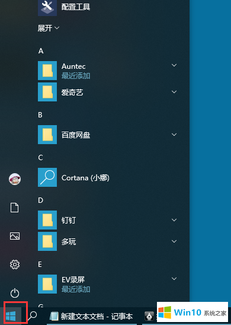The image size is (231, 325).
Task: Open Settings gear in Start sidebar
Action: [x=15, y=265]
